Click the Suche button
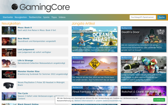The width and height of the screenshot is (168, 105). (162, 17)
